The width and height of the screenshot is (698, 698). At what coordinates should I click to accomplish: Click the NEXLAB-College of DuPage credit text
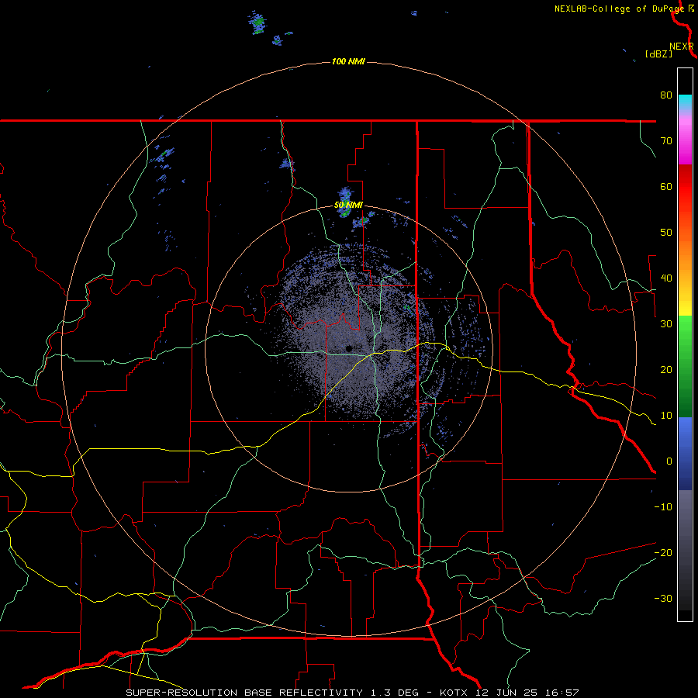pos(619,9)
